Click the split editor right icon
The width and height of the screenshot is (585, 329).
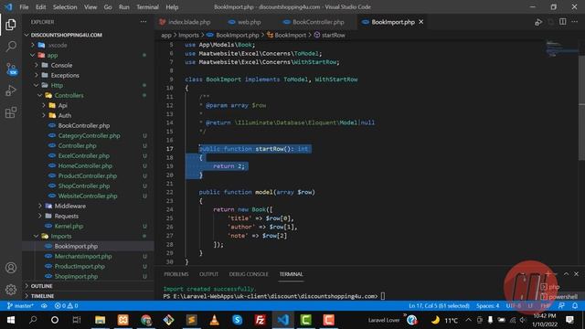pos(563,22)
